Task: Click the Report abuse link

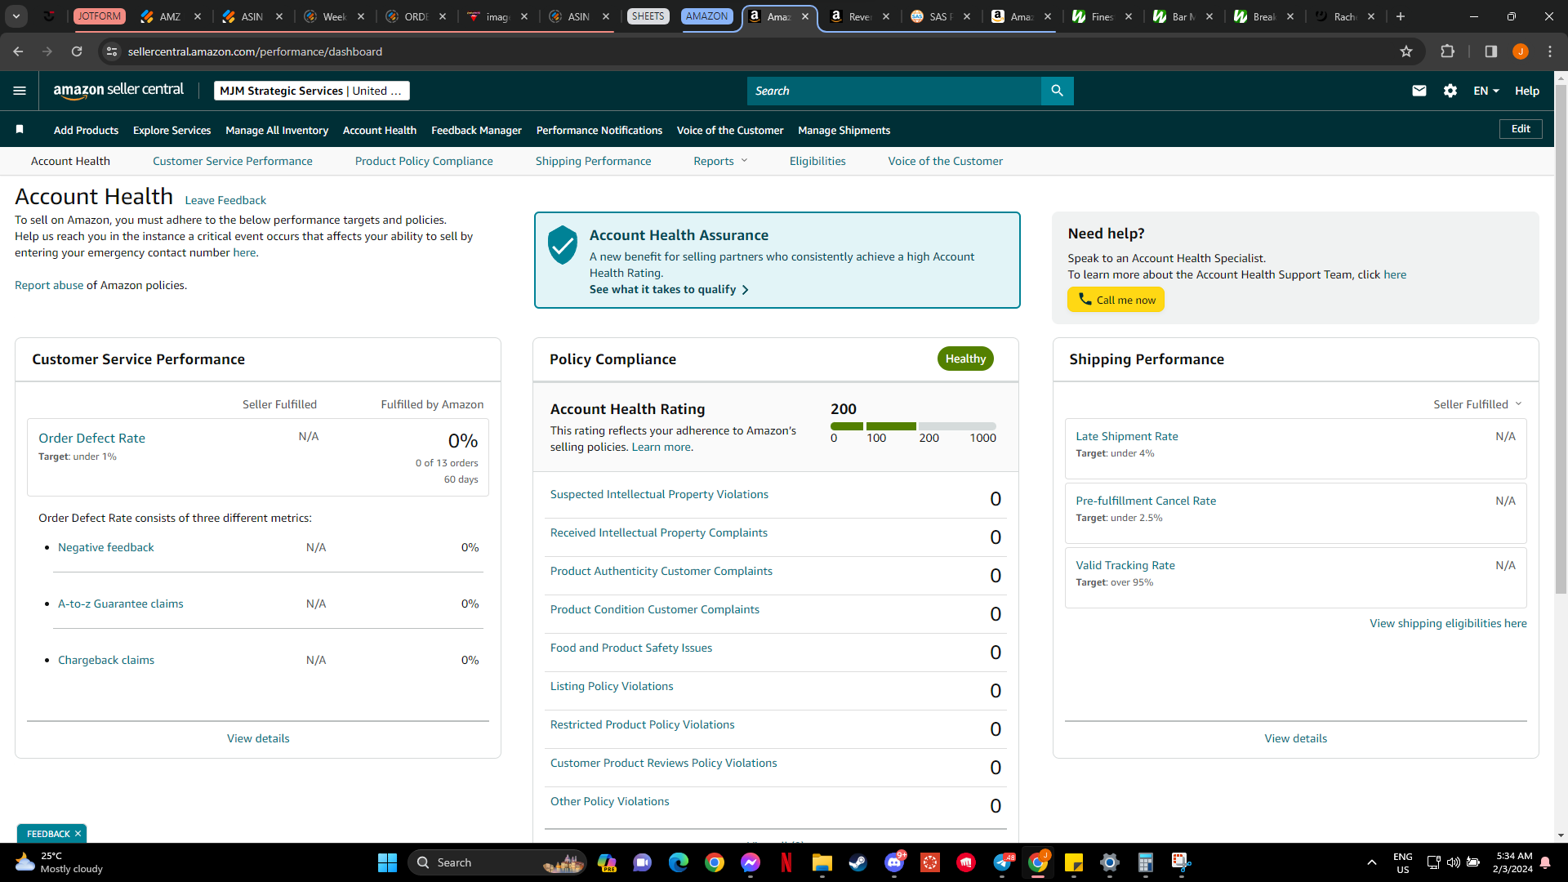Action: pos(49,285)
